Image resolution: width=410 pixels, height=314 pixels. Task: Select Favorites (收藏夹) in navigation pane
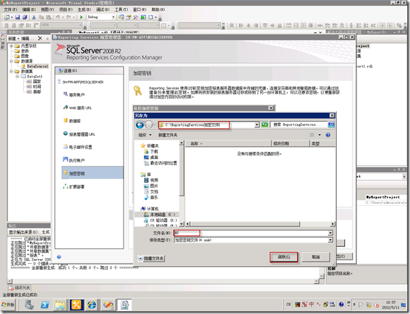click(x=150, y=146)
